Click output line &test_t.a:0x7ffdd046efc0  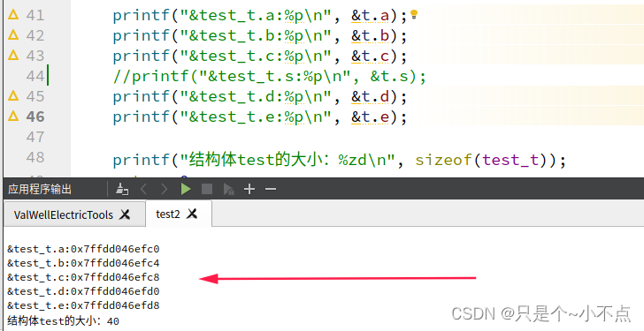83,249
